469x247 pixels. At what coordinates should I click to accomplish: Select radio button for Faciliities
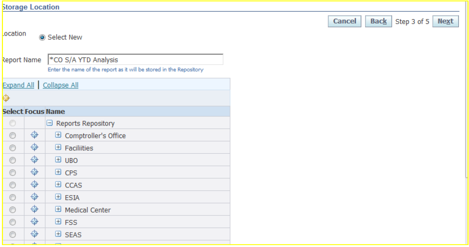tap(13, 148)
